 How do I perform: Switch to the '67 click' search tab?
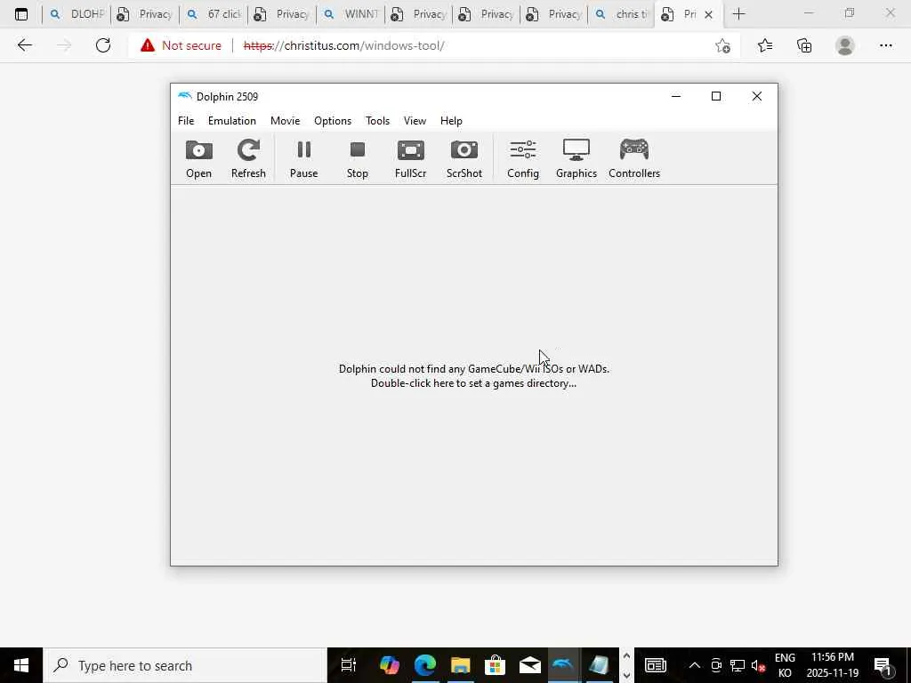tap(214, 14)
